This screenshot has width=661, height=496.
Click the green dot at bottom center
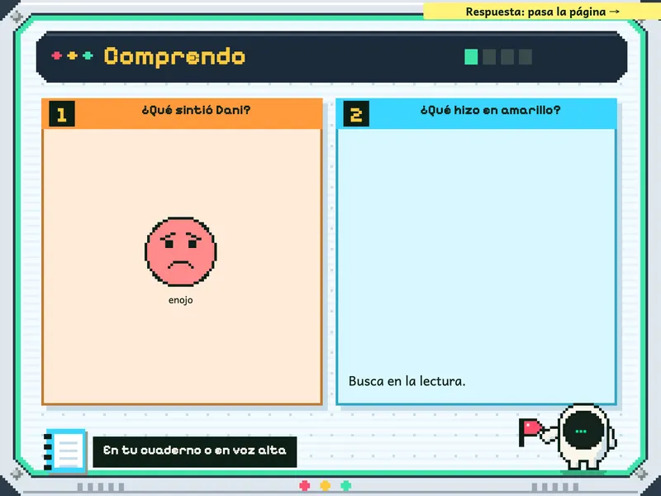tap(345, 486)
